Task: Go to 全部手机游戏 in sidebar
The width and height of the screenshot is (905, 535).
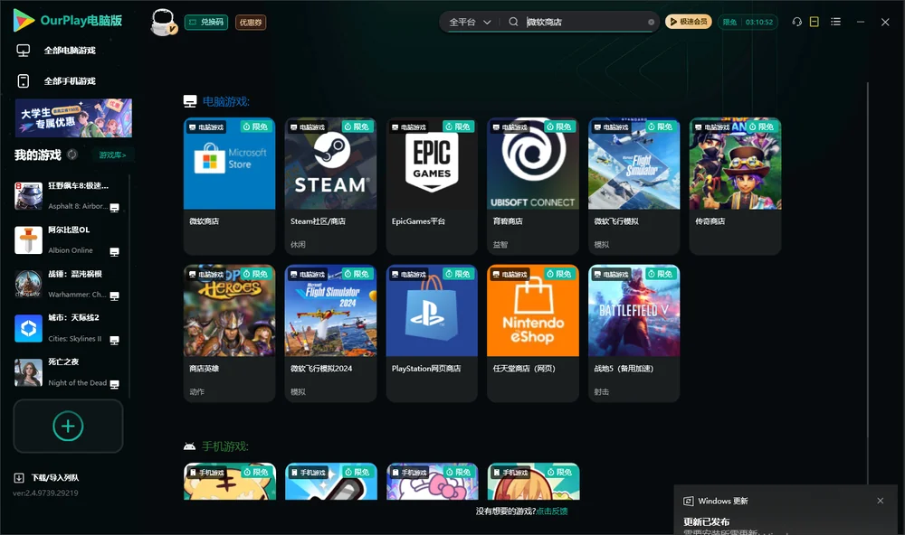Action: coord(56,80)
